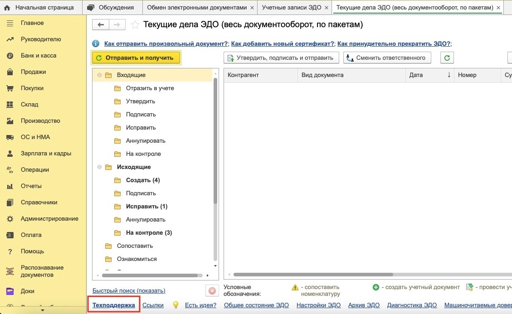This screenshot has width=512, height=314.
Task: Open Архив ЭДО link
Action: (364, 305)
